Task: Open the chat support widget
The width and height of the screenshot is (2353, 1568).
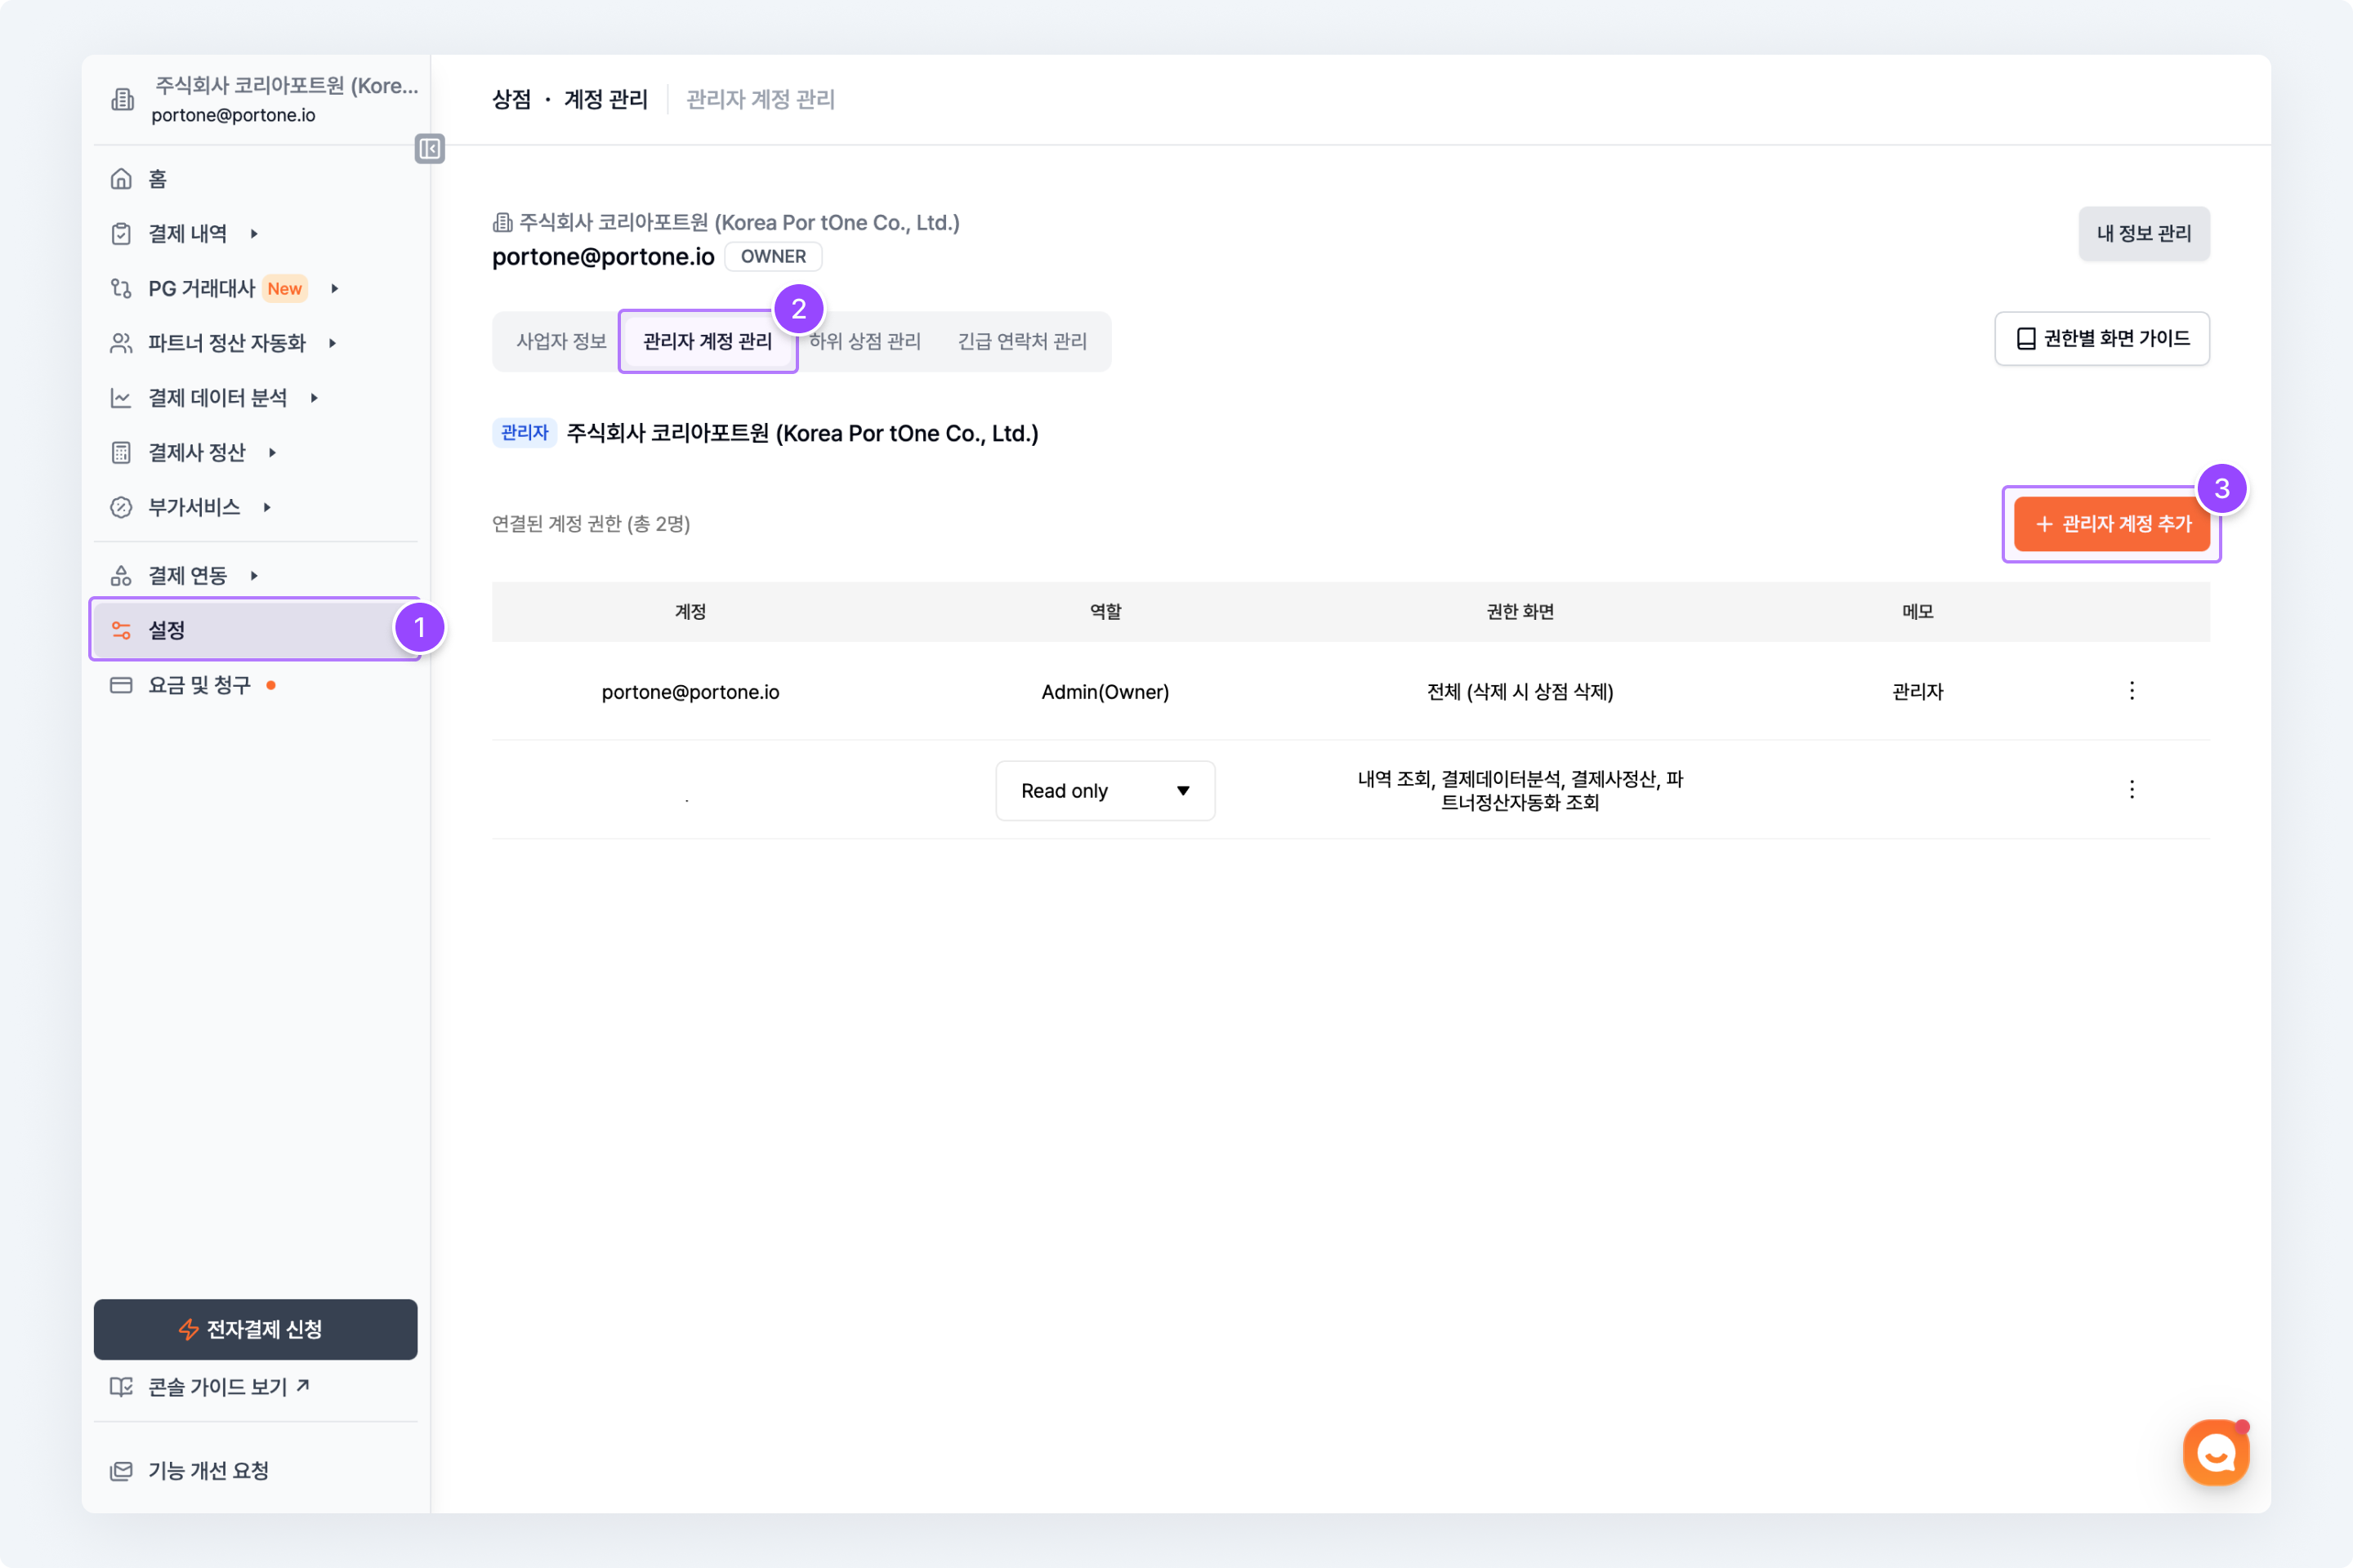Action: (2215, 1452)
